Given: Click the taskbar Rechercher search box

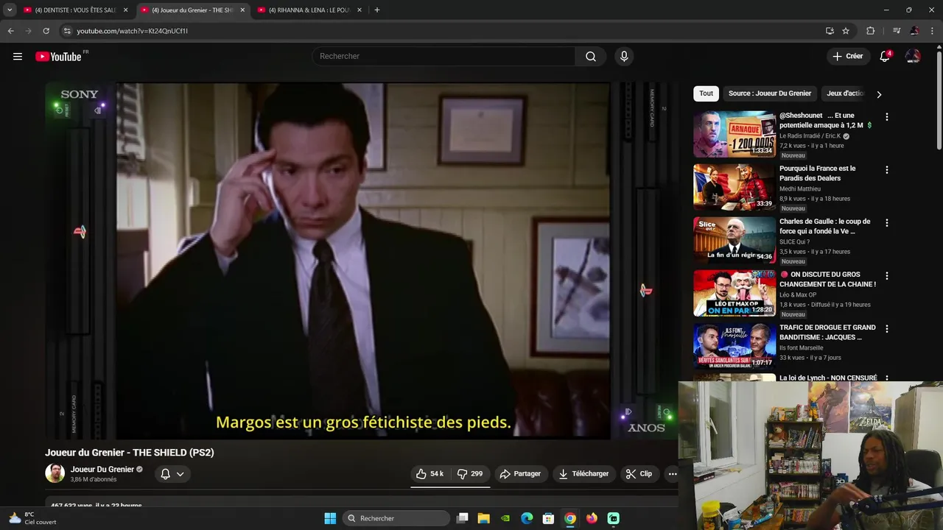Looking at the screenshot, I should 396,518.
